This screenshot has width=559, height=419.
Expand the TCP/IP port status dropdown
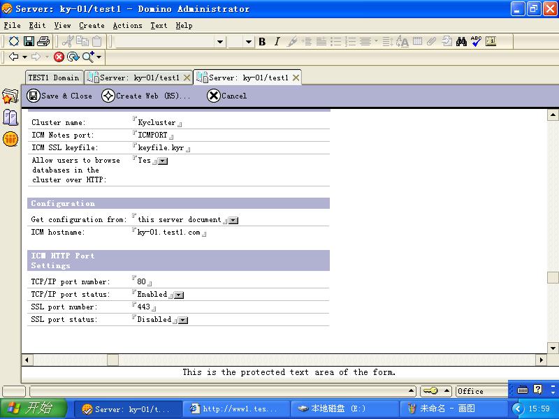click(x=179, y=295)
